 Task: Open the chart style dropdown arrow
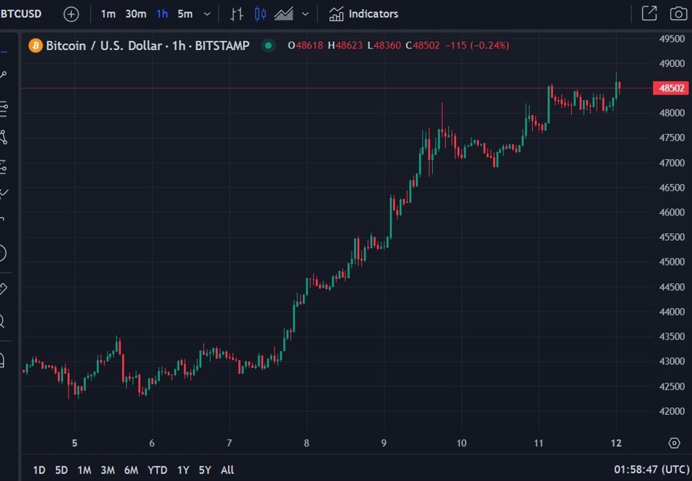pyautogui.click(x=305, y=14)
